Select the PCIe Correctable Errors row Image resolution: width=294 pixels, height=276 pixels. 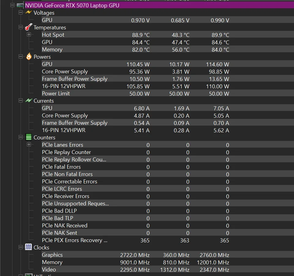(168, 181)
